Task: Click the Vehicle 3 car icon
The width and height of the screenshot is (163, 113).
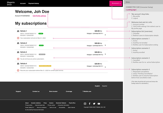Action: pos(18,52)
